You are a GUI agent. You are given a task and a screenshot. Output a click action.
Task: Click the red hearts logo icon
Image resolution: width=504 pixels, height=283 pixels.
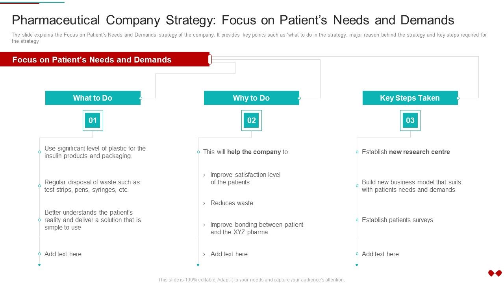tap(495, 273)
